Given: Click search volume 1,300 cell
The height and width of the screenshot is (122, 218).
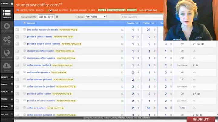Looking at the screenshot, I should [182, 108].
